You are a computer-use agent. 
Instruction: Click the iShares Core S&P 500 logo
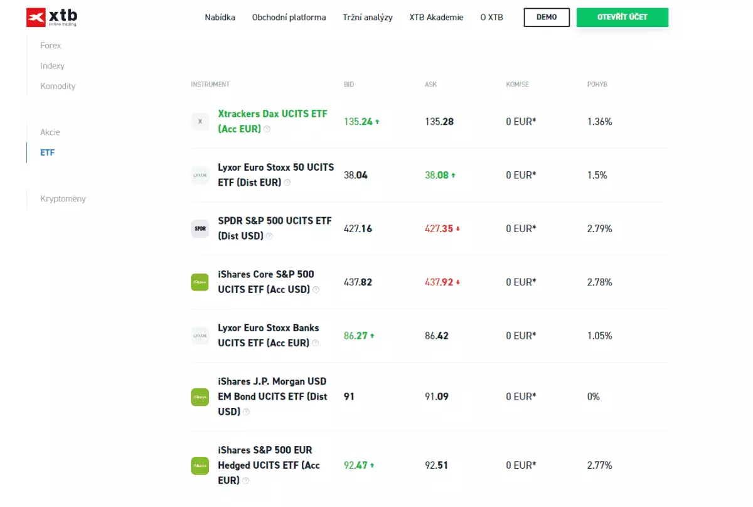200,282
